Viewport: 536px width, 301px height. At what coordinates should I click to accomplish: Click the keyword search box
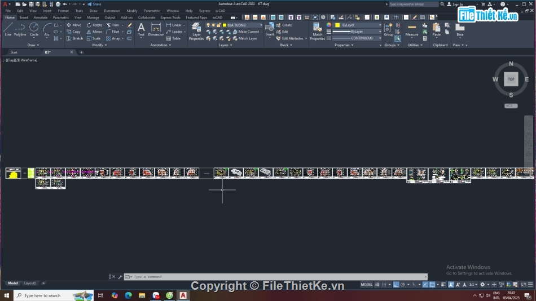[x=413, y=4]
